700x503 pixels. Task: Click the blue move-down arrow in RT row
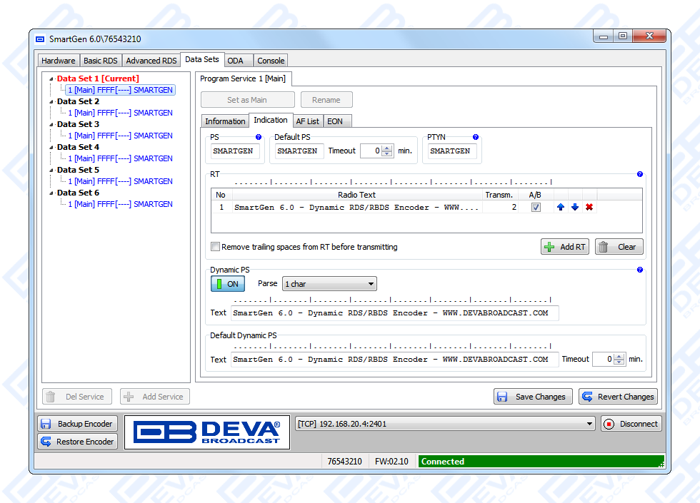575,208
